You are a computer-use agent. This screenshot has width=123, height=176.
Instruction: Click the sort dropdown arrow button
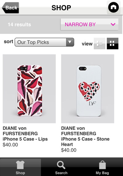tap(70, 42)
